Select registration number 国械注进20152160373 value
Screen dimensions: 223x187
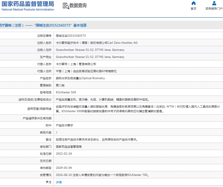click(71, 36)
